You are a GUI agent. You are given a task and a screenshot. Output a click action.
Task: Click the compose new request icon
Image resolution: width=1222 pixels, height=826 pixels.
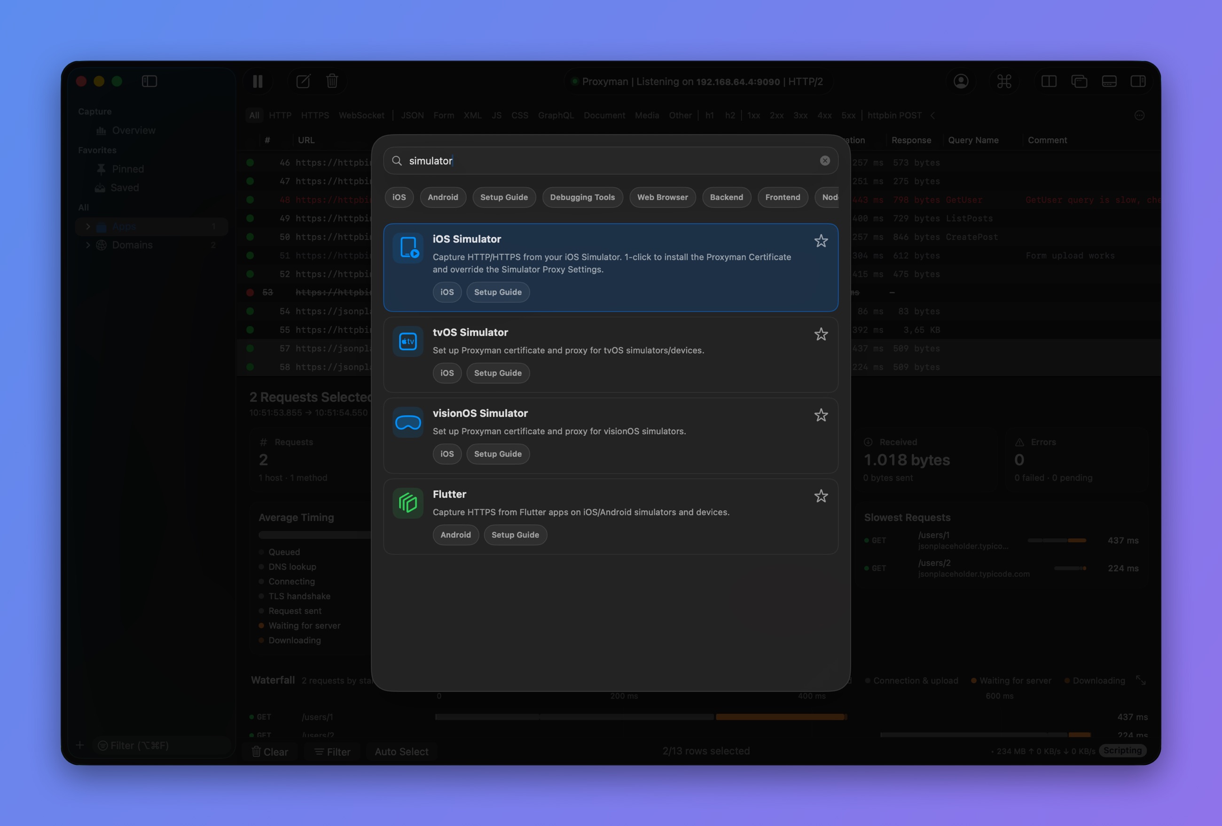(x=304, y=81)
